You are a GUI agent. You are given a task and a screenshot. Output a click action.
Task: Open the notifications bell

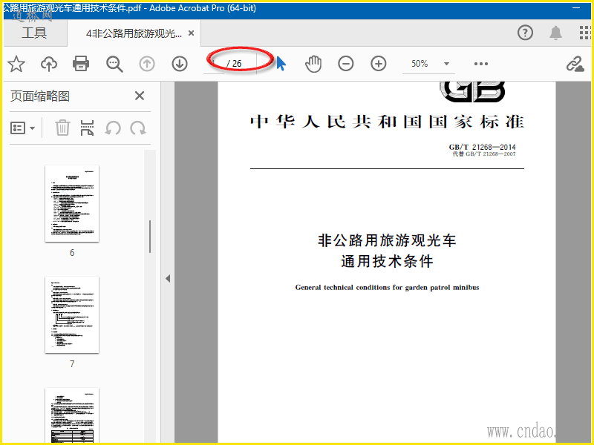click(555, 33)
